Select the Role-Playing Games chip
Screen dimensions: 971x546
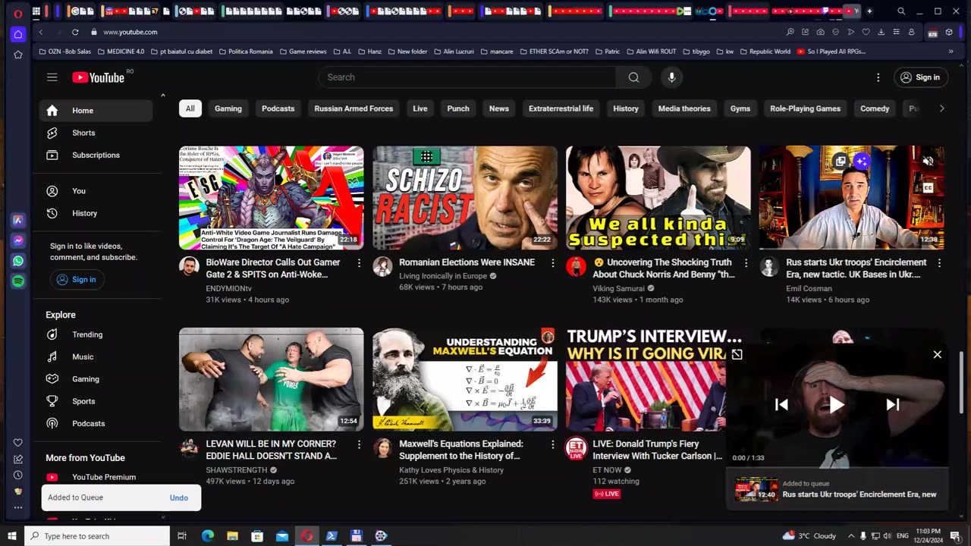(805, 108)
